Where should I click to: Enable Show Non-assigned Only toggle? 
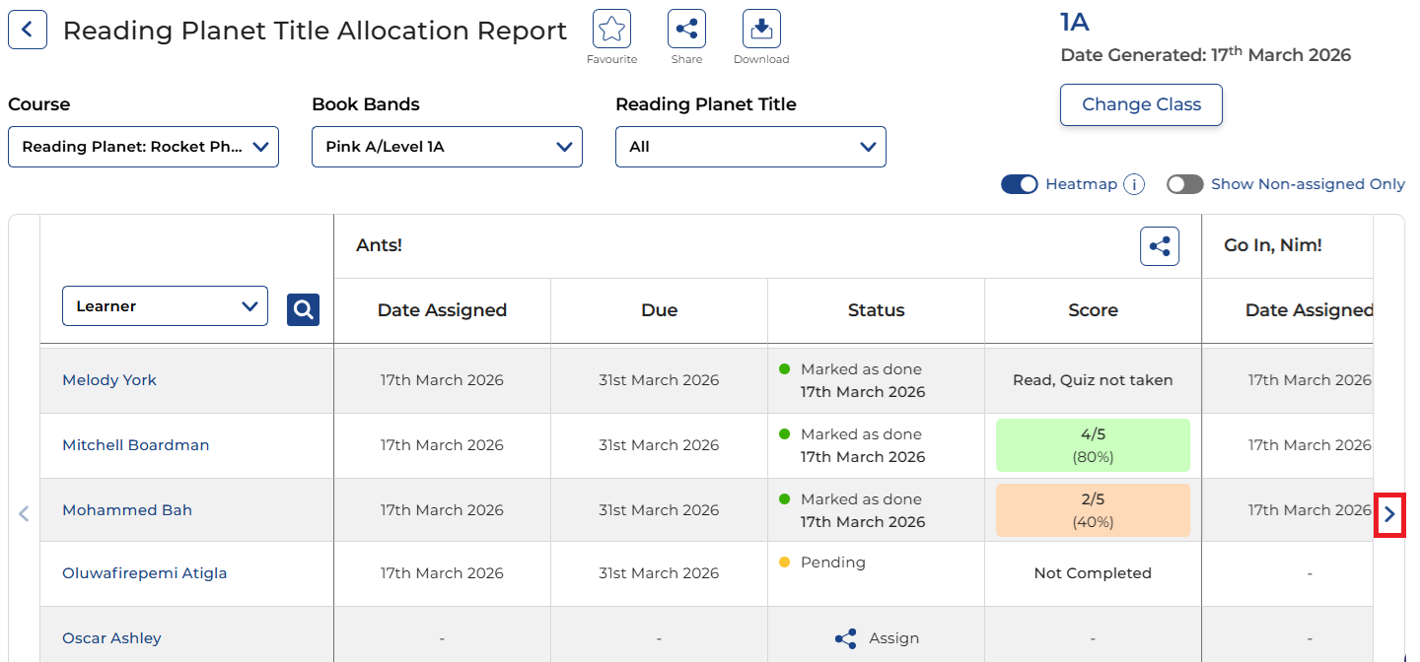click(x=1185, y=184)
